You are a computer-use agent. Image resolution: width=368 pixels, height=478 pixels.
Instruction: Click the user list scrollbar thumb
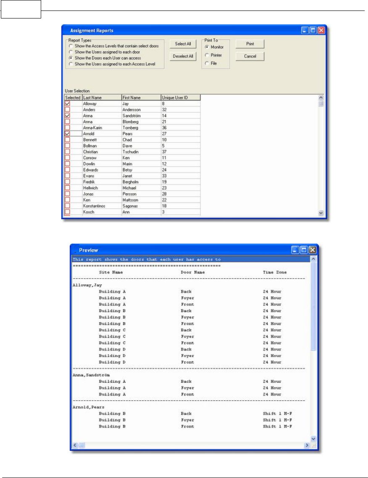321,104
